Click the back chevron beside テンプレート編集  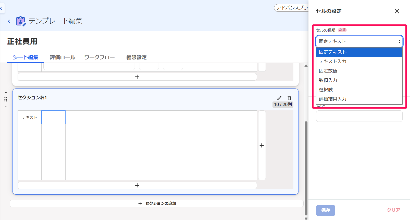point(9,21)
